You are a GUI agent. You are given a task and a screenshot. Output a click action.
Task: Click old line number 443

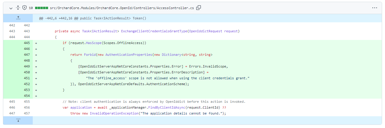coord(12,31)
